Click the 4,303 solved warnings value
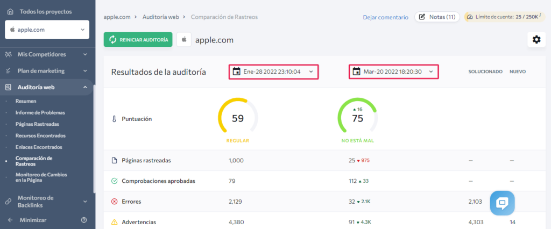This screenshot has height=229, width=551. click(x=476, y=223)
